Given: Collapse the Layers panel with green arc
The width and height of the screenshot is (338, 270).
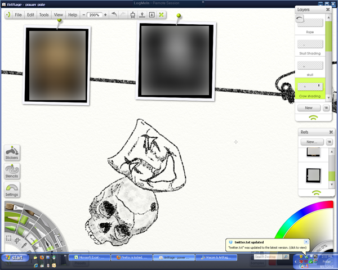Looking at the screenshot, I should click(313, 118).
